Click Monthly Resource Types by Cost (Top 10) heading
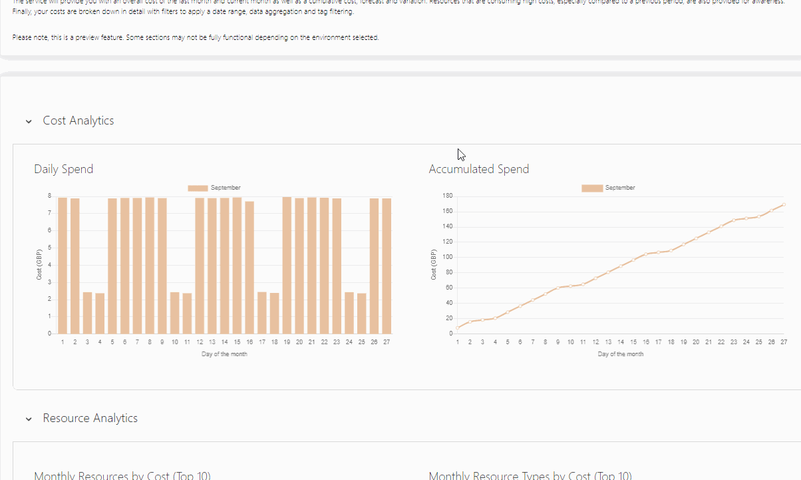The image size is (801, 480). 530,475
